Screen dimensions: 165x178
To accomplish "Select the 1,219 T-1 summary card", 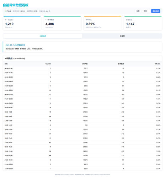I will 22,23.
